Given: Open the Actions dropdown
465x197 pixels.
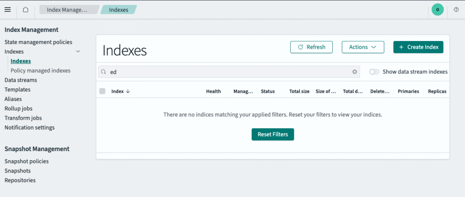Looking at the screenshot, I should pos(362,47).
